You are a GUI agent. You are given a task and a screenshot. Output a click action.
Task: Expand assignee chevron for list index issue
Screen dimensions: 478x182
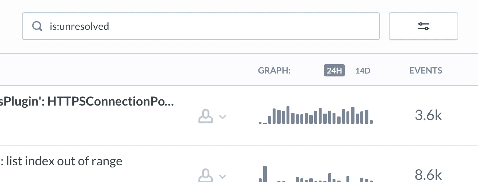click(223, 177)
